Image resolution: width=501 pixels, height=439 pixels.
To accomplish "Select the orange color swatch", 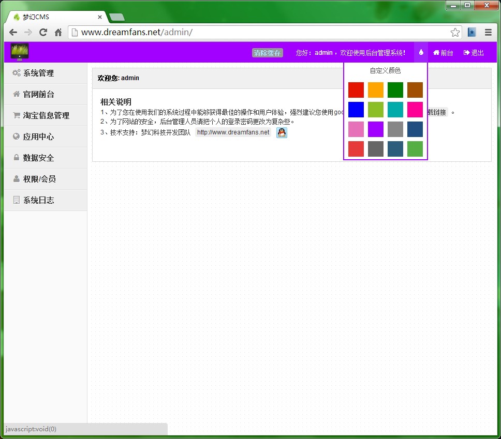I will pyautogui.click(x=376, y=90).
